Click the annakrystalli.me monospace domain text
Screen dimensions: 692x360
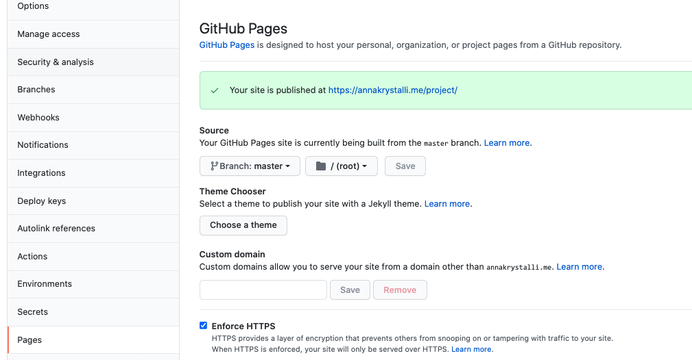(x=519, y=268)
